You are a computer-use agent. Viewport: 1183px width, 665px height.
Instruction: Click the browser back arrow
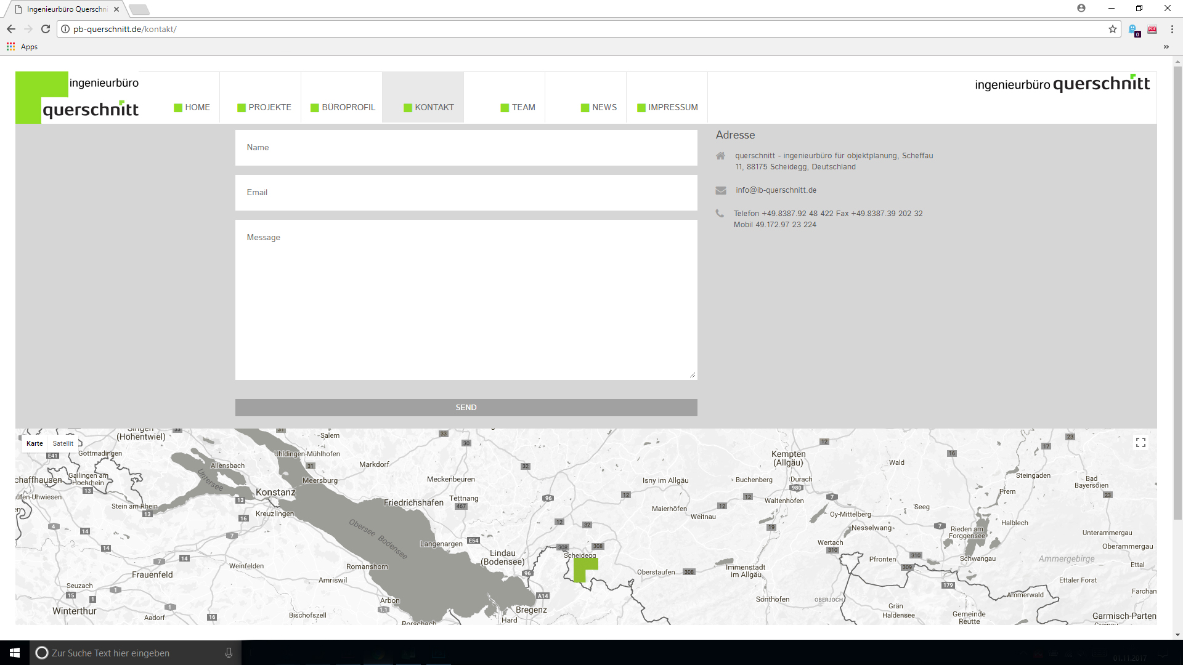11,29
